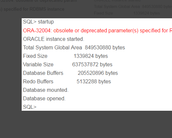
Task: Click the 1339824 bytes value in the white image
Action: coord(91,56)
